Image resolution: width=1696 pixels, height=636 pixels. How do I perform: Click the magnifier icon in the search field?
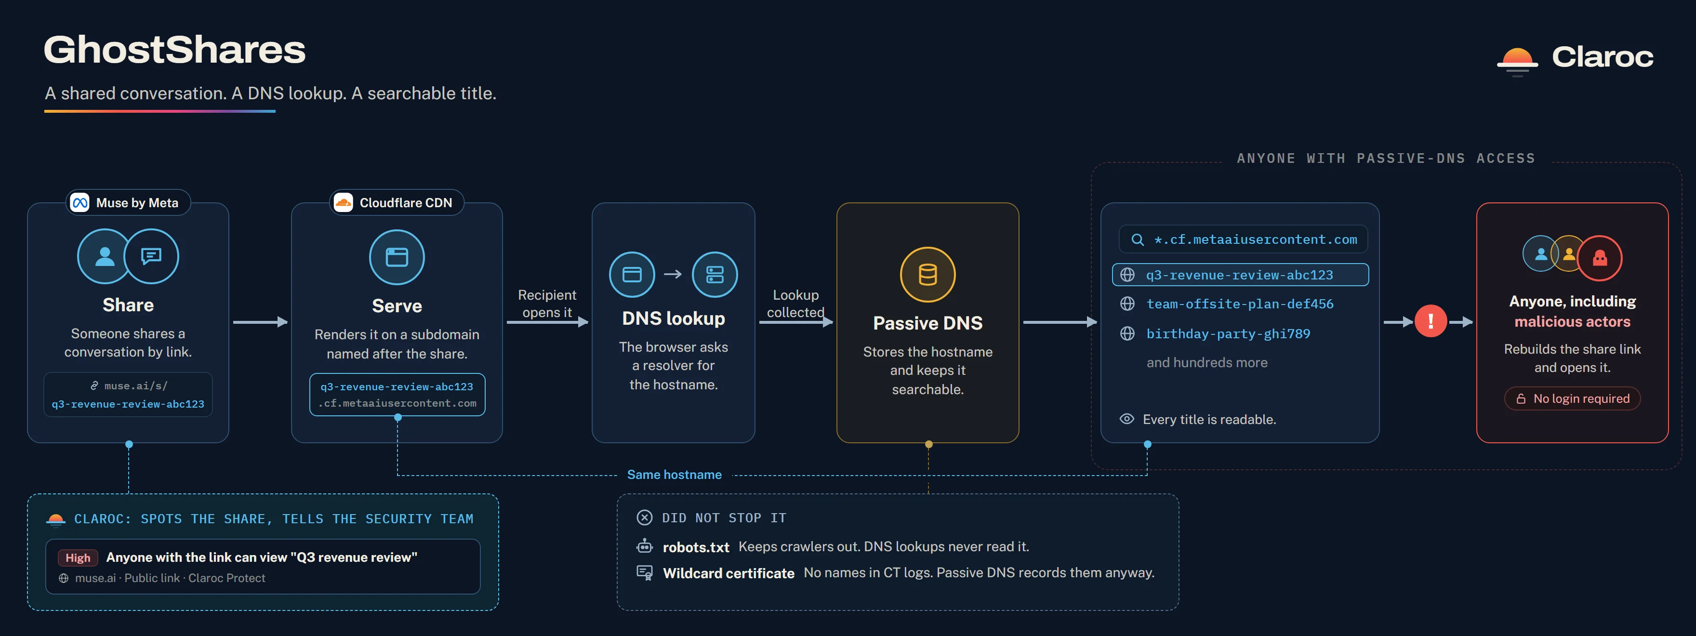[1137, 239]
